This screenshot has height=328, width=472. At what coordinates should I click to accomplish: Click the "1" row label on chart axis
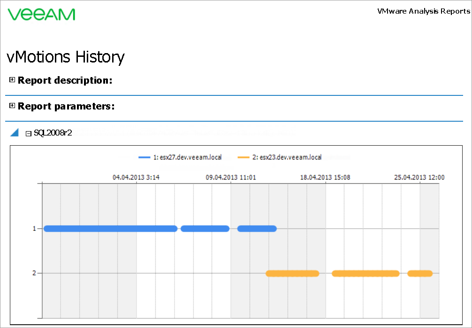click(x=34, y=228)
